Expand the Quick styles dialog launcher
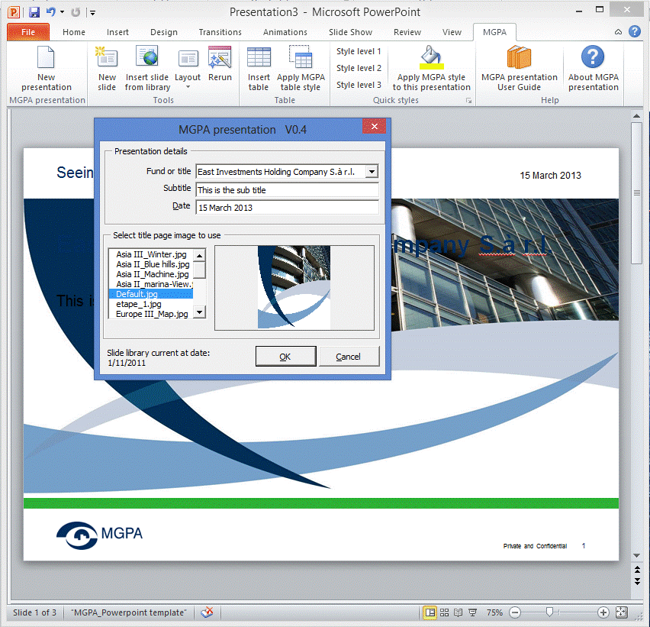 [x=468, y=100]
